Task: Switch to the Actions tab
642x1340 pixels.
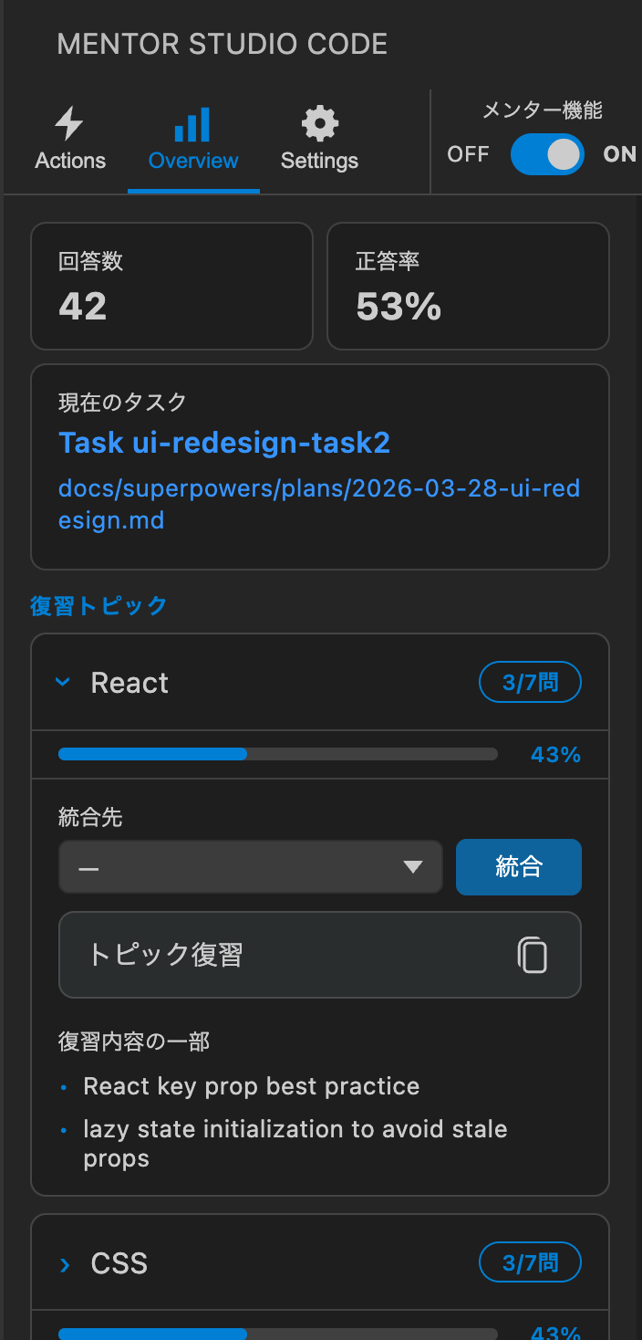Action: [70, 161]
